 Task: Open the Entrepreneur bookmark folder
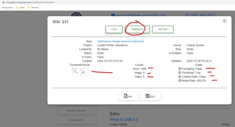(x=7, y=7)
